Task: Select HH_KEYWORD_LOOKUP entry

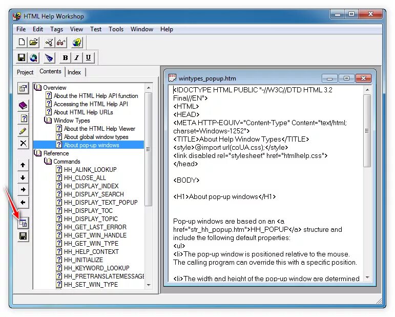Action: point(96,268)
